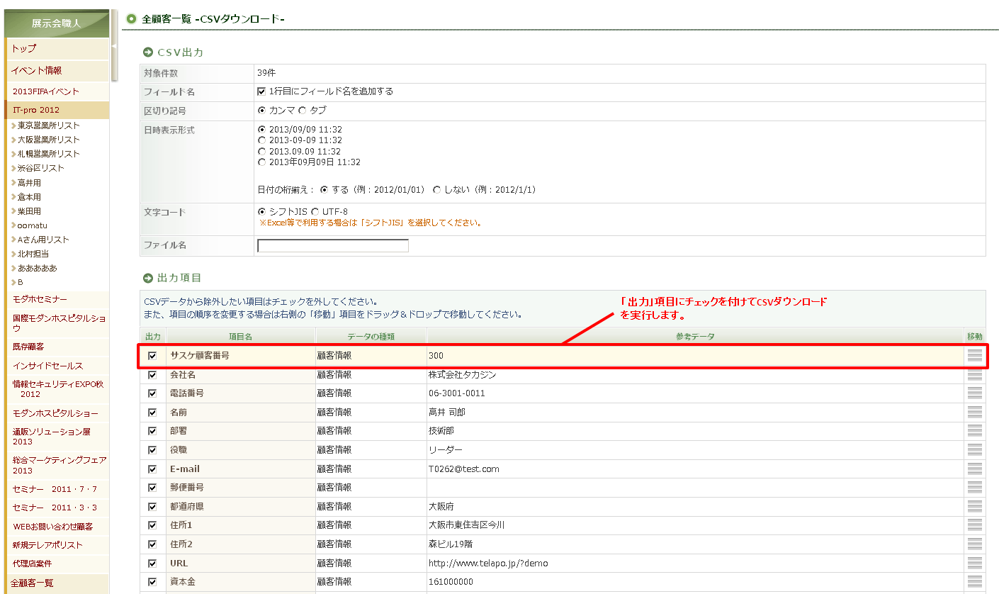
Task: Click the move handle for 会社名 row
Action: pyautogui.click(x=974, y=375)
